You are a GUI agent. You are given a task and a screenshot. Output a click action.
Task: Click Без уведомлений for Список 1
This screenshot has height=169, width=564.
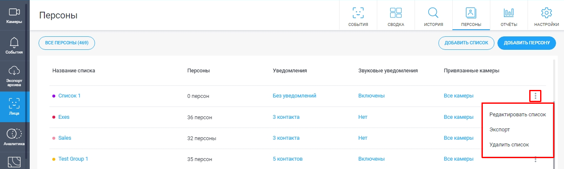[x=294, y=96]
